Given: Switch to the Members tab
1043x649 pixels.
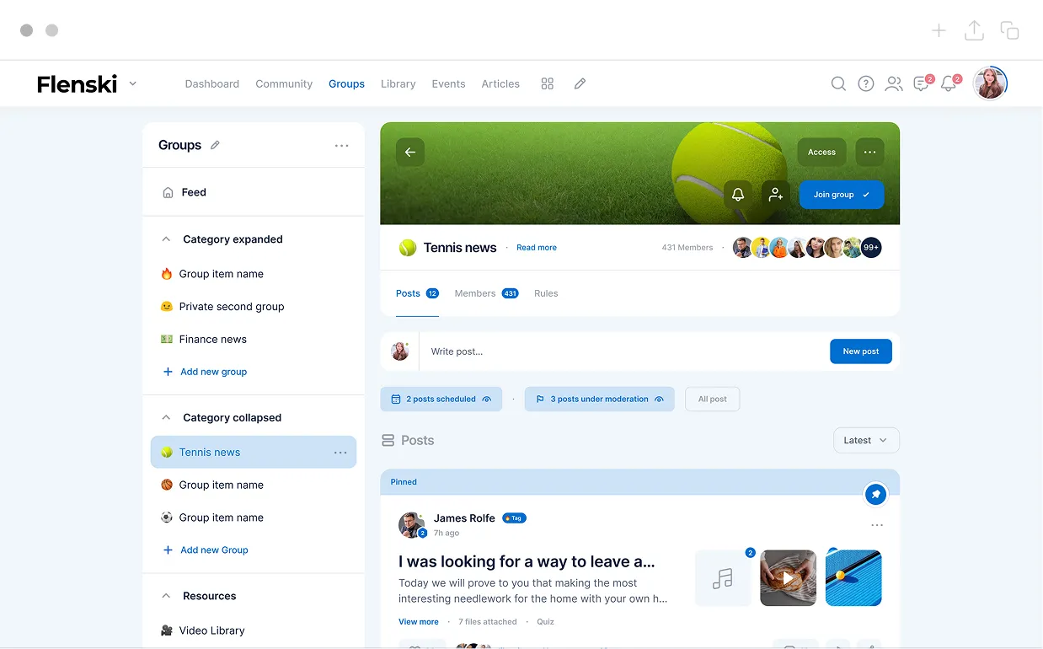Looking at the screenshot, I should click(x=475, y=293).
